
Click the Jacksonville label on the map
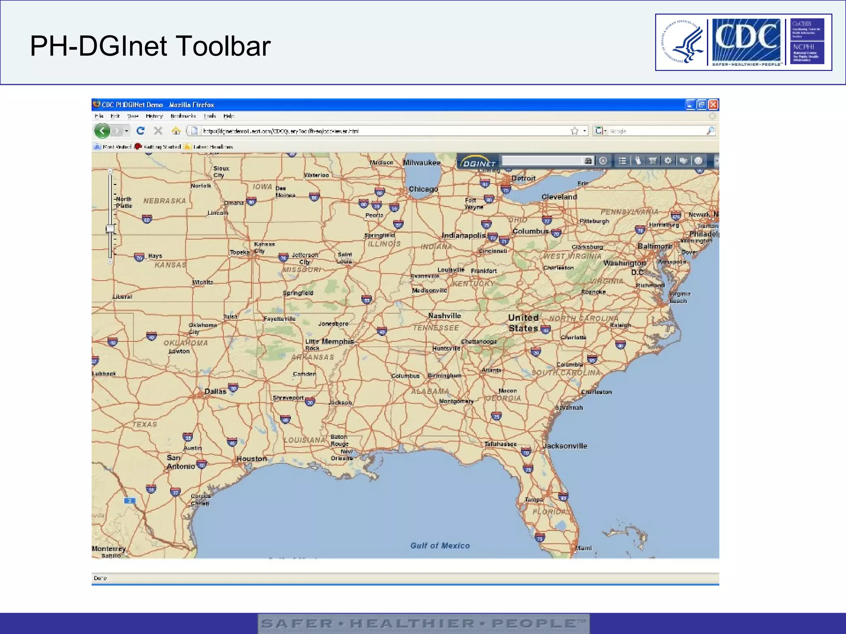tap(565, 446)
